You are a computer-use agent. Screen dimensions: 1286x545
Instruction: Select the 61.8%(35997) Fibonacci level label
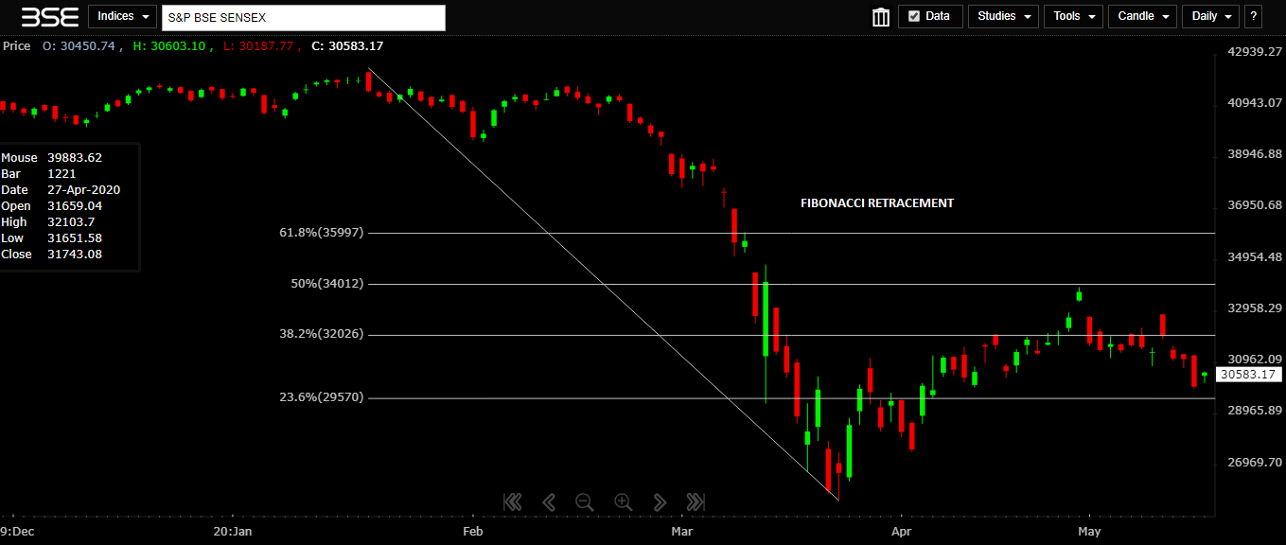(x=321, y=233)
